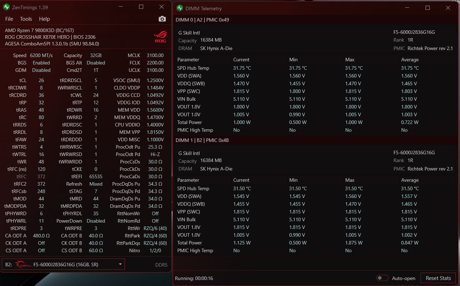Take a screenshot with the camera icon
Image resolution: width=460 pixels, height=286 pixels.
[x=162, y=19]
